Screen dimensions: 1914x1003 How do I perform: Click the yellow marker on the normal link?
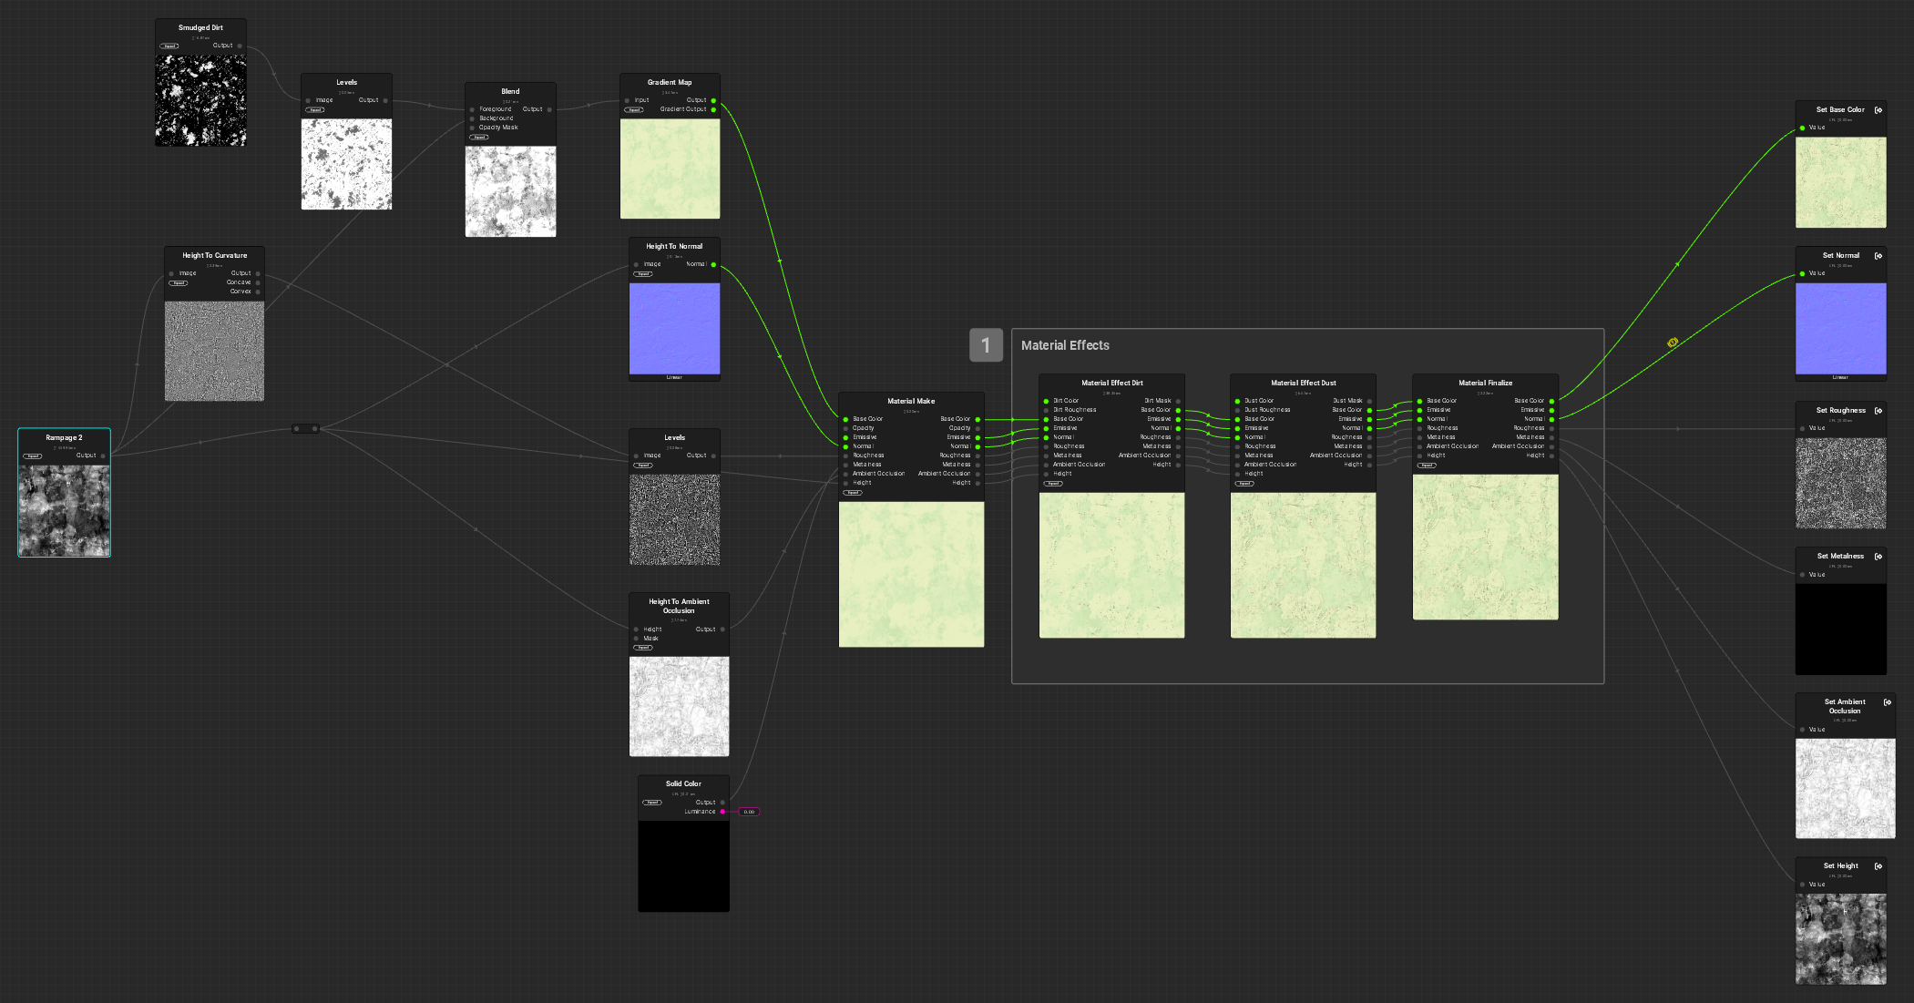click(x=1673, y=343)
